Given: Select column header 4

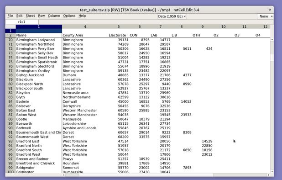Looking at the screenshot, I should click(85, 26).
